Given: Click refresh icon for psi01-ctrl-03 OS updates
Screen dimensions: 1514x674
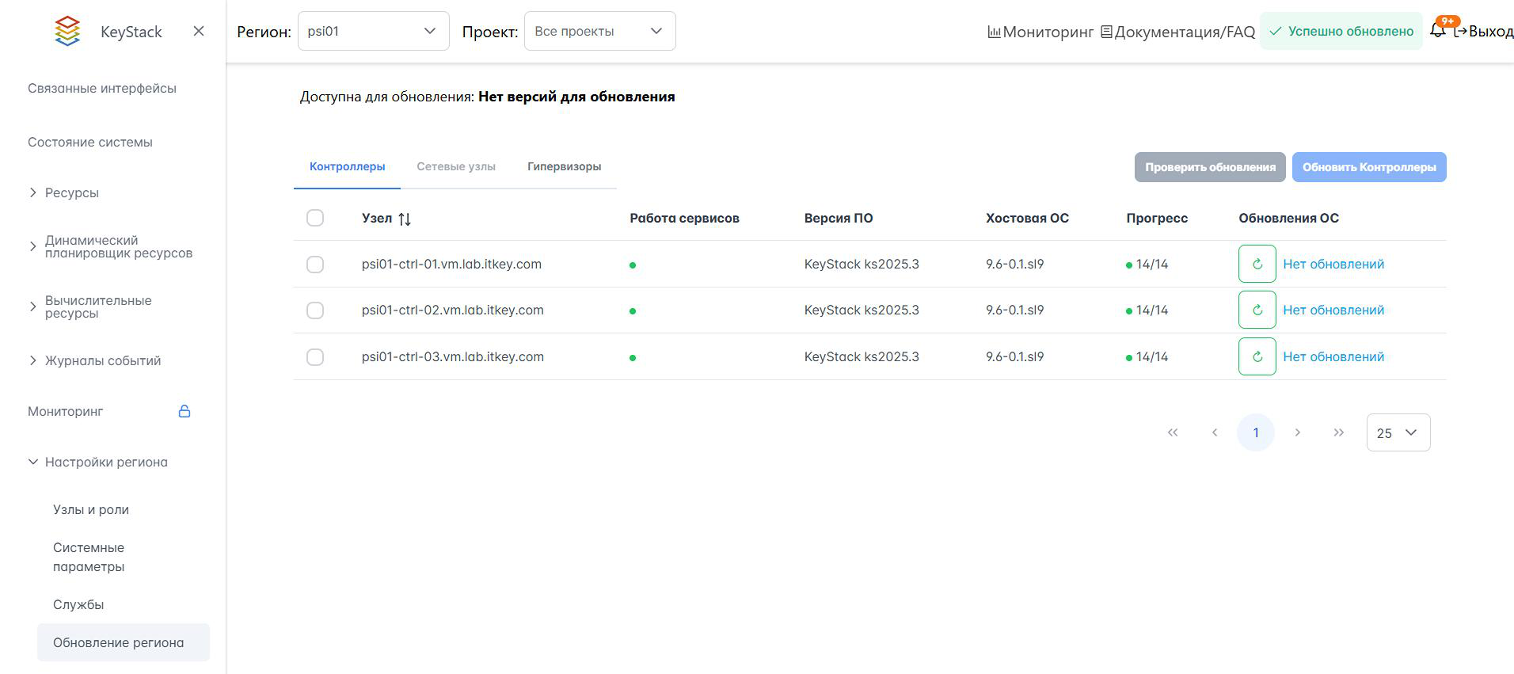Looking at the screenshot, I should [1257, 356].
